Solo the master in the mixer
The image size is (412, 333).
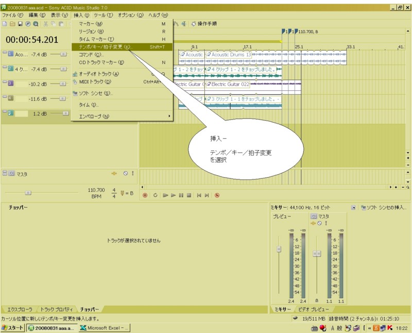pos(326,223)
